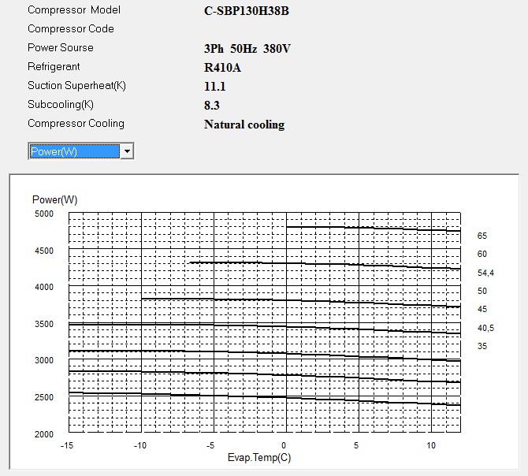Viewport: 528px width, 476px height.
Task: Click the 65 condensing temperature curve label
Action: pos(482,236)
